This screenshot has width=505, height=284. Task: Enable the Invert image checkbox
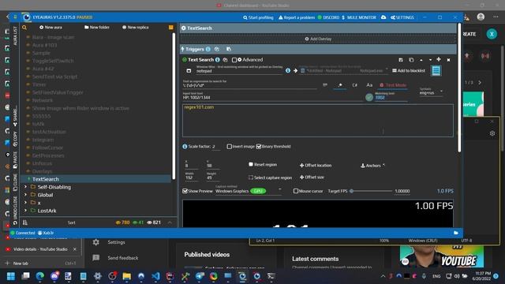click(x=230, y=147)
